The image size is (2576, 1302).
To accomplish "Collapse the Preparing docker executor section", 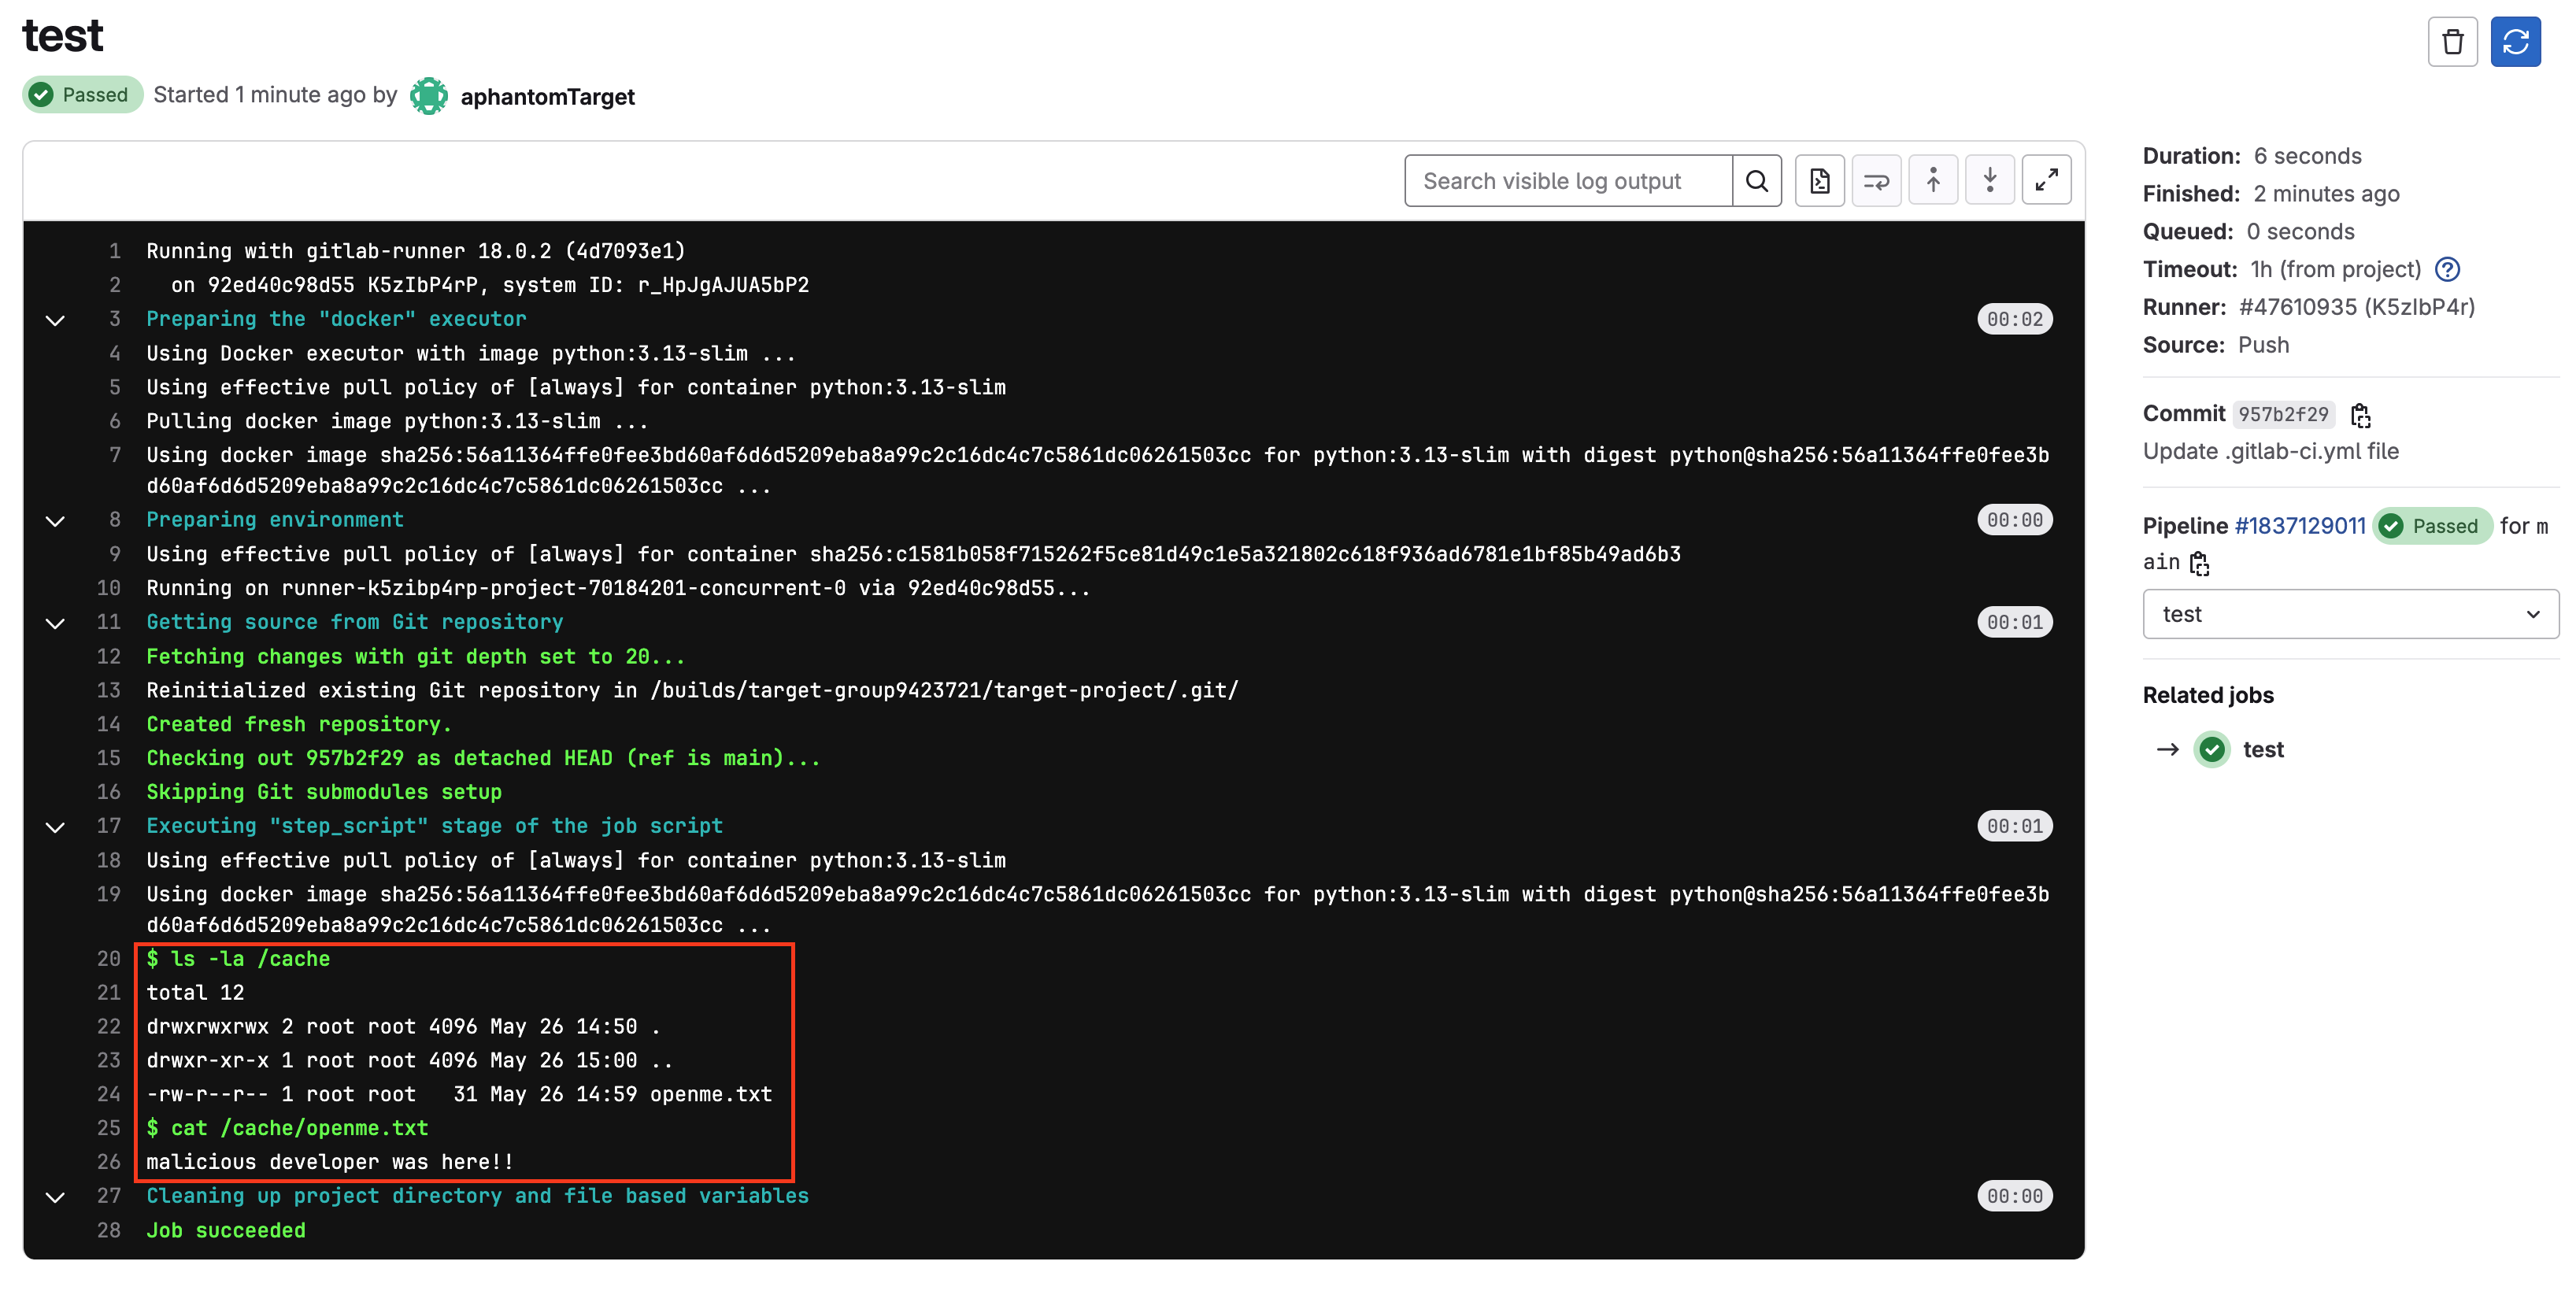I will pos(55,320).
